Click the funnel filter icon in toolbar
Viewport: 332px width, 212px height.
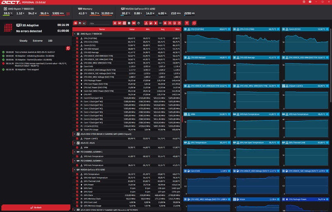point(187,23)
